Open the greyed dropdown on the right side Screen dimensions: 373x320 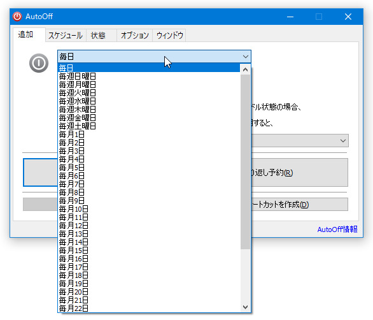coord(300,141)
